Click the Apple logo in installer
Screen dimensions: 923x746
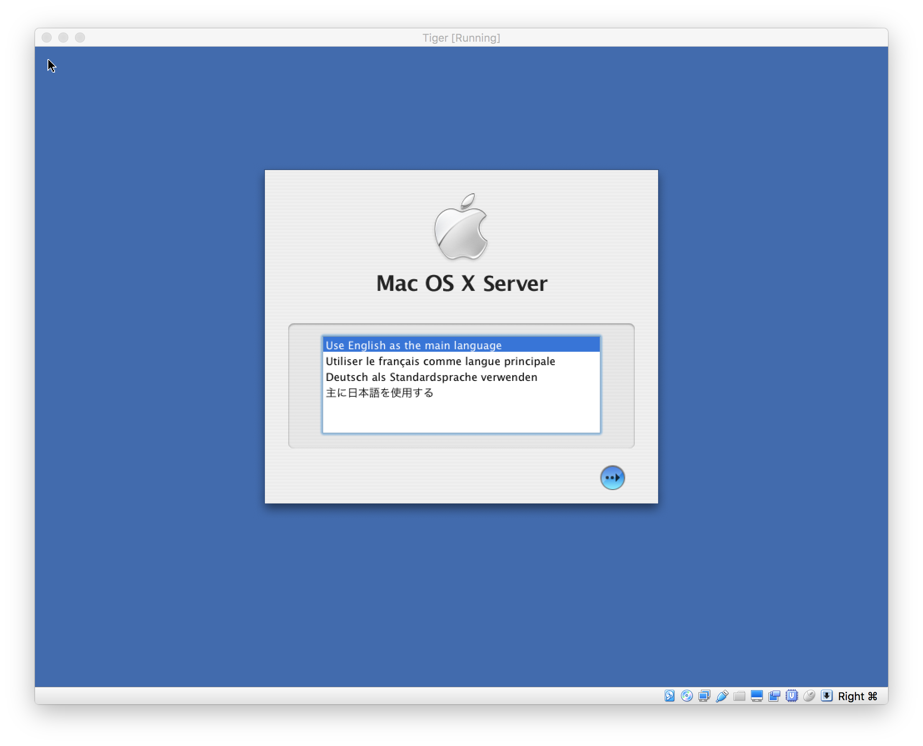461,227
